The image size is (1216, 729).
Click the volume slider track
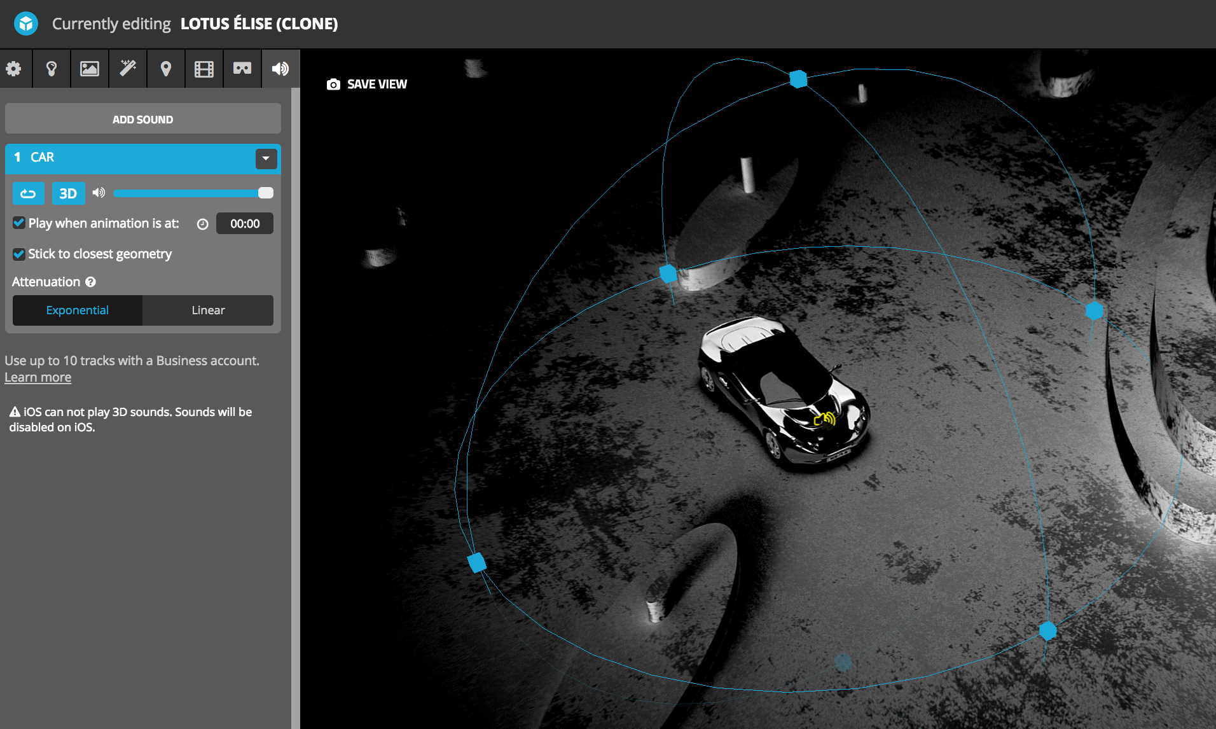[193, 193]
